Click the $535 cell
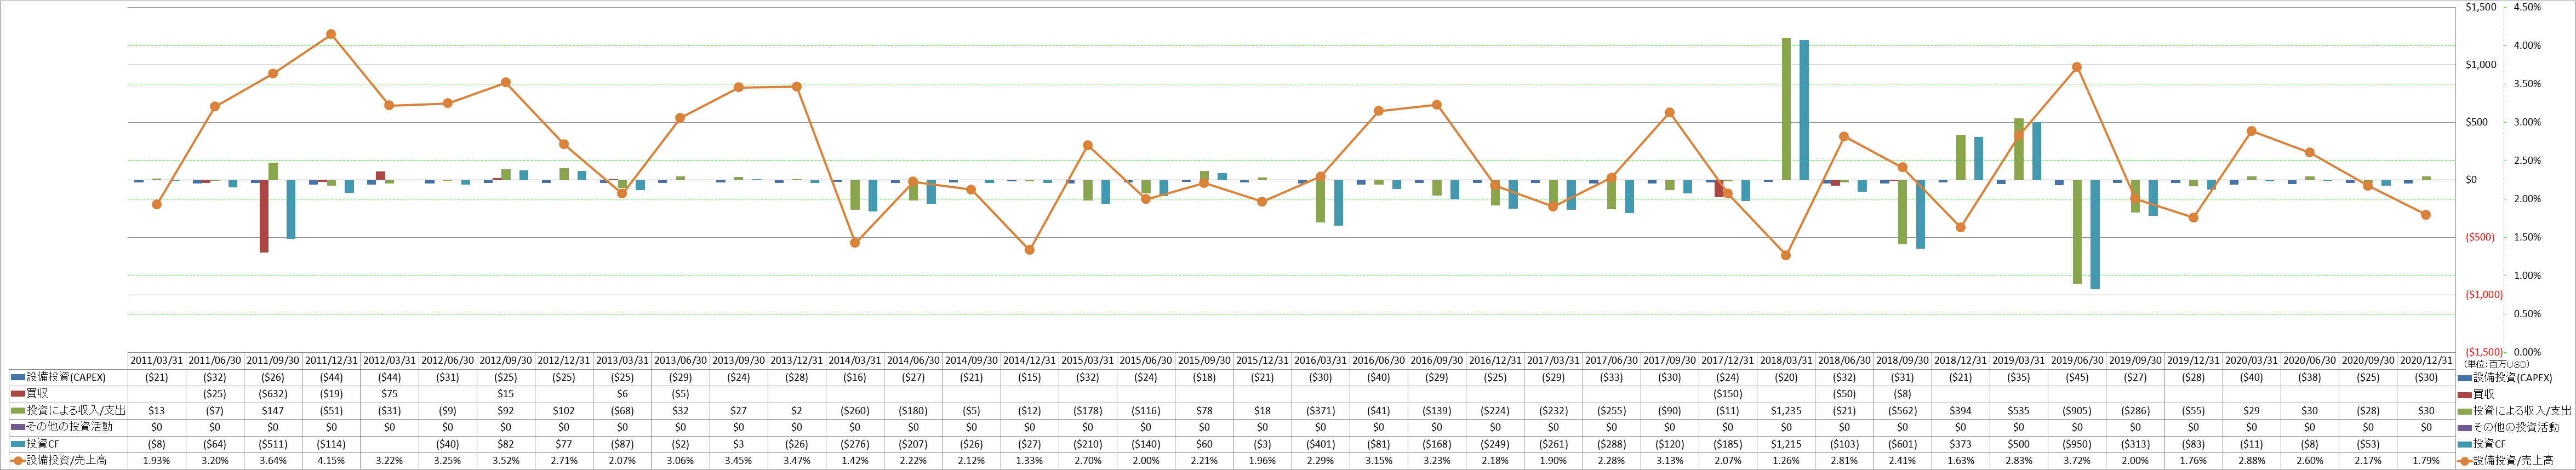2576x470 pixels. point(2019,411)
